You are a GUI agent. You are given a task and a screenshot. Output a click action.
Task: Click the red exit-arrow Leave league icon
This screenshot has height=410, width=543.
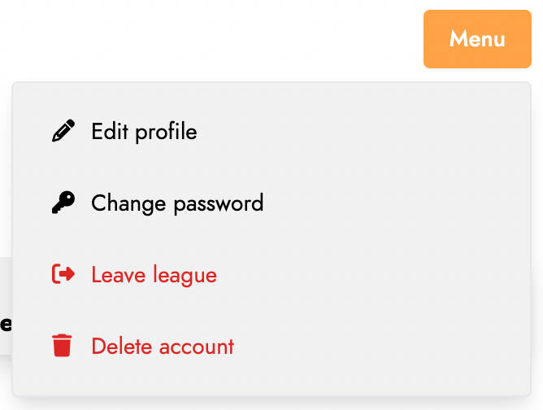[63, 274]
